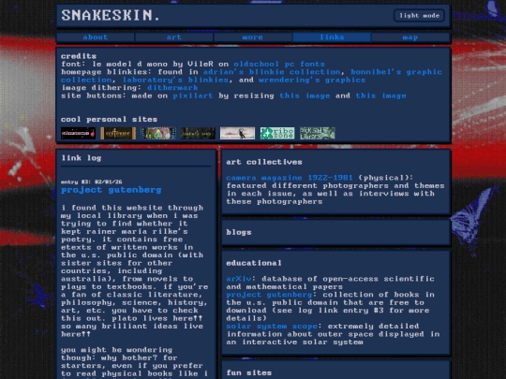Image resolution: width=506 pixels, height=379 pixels.
Task: Go to the map tab
Action: point(410,37)
